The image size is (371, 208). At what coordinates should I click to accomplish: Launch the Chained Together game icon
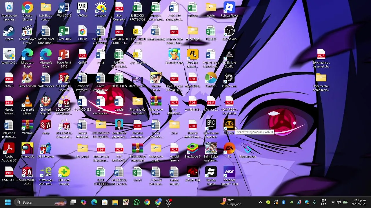[x=46, y=105]
